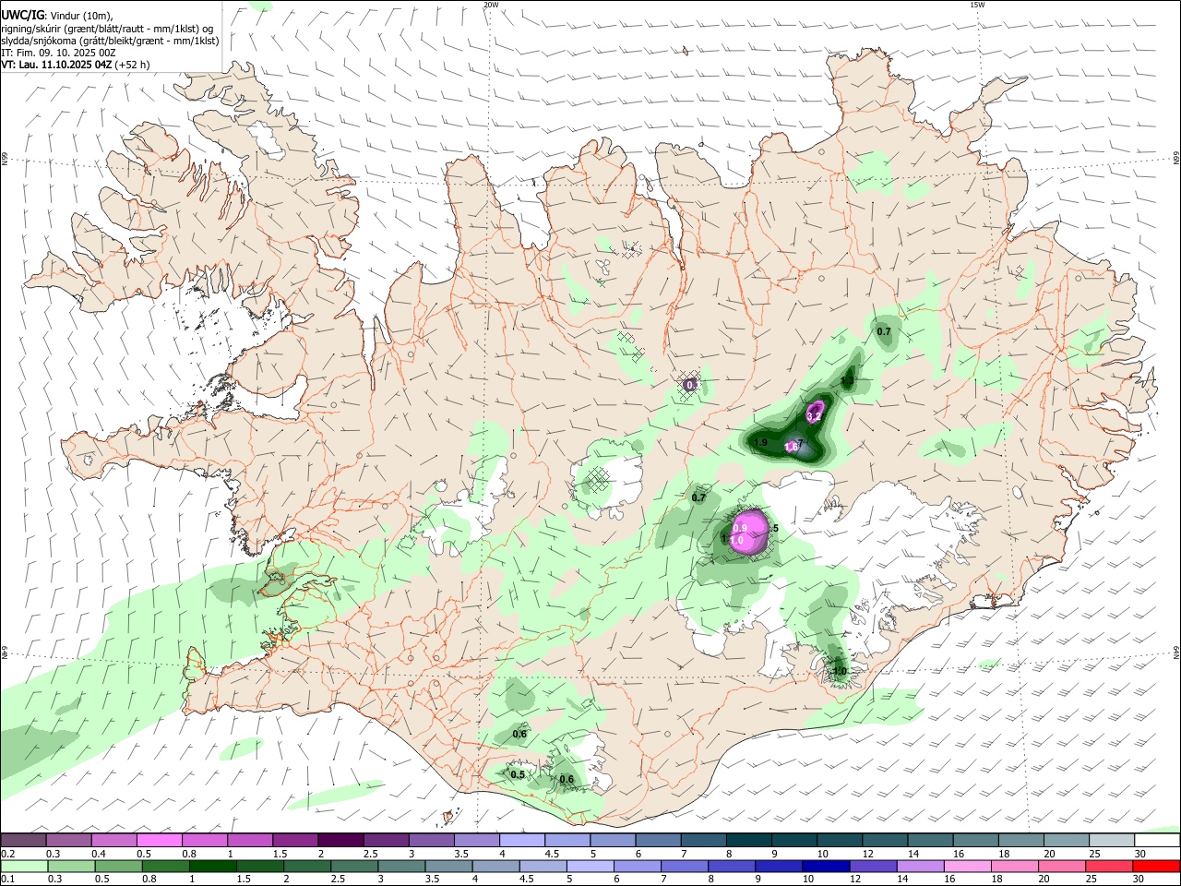
Task: Click the pure red swatch ending the lower scale
Action: [1157, 866]
